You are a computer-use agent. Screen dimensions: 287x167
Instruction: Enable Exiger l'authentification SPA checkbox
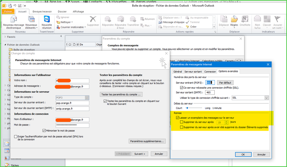(16, 136)
